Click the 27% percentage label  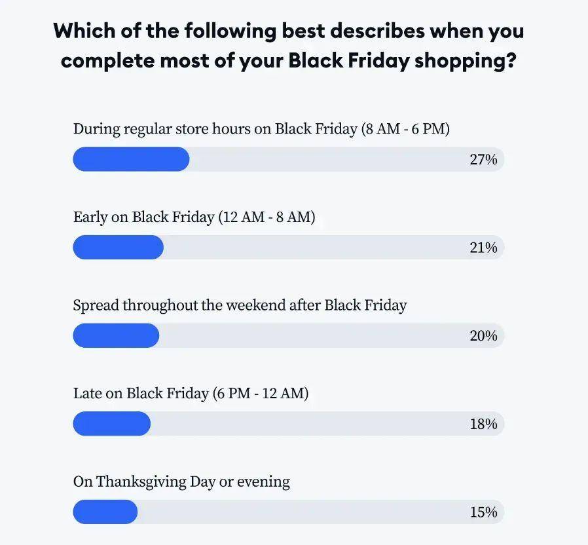coord(483,159)
